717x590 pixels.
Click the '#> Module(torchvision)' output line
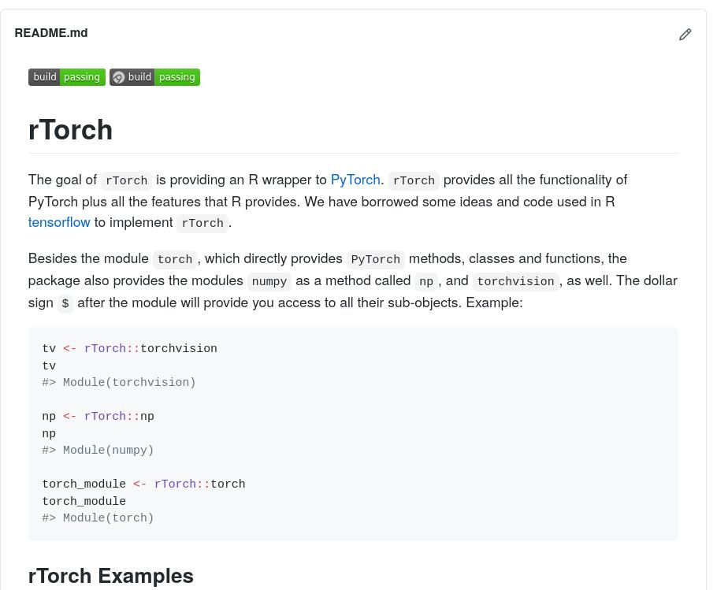pyautogui.click(x=119, y=383)
